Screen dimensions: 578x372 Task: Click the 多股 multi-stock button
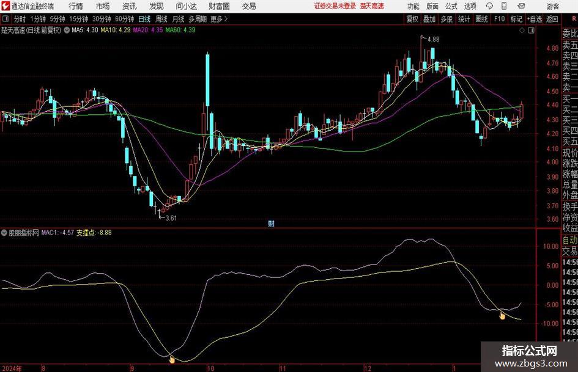point(446,19)
